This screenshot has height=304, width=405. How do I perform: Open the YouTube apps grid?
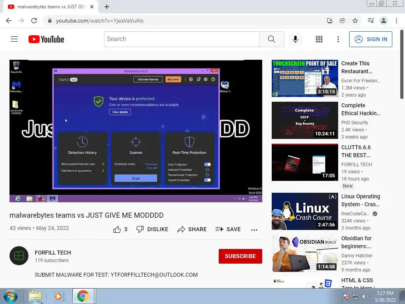(319, 39)
